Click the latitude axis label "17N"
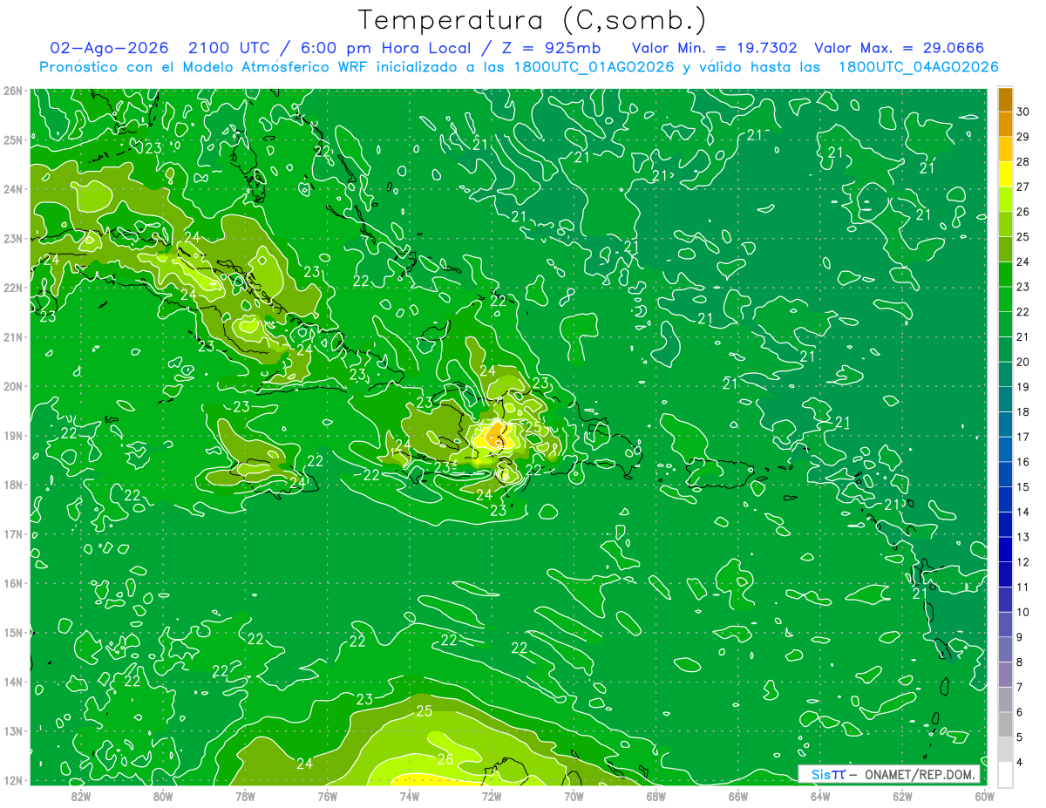This screenshot has height=808, width=1046. click(13, 533)
